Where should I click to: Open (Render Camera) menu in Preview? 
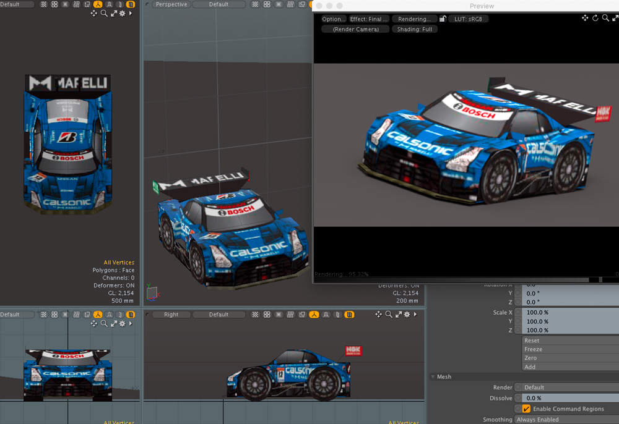[356, 29]
